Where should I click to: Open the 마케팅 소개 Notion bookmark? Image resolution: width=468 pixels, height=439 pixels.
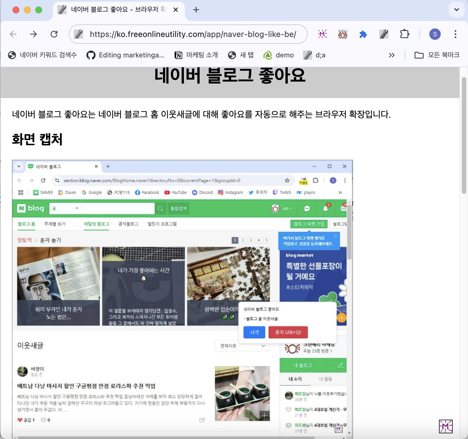(196, 55)
